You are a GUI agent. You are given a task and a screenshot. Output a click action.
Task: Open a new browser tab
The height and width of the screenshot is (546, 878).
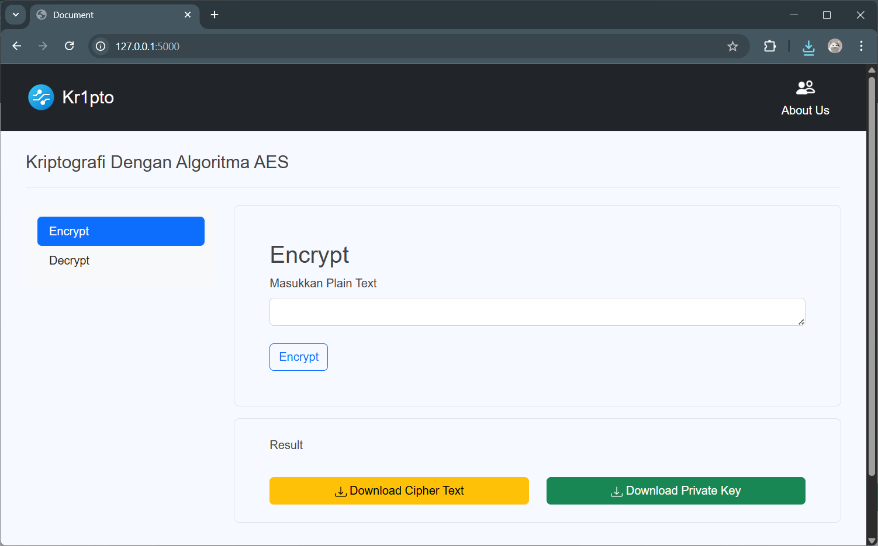[x=215, y=15]
